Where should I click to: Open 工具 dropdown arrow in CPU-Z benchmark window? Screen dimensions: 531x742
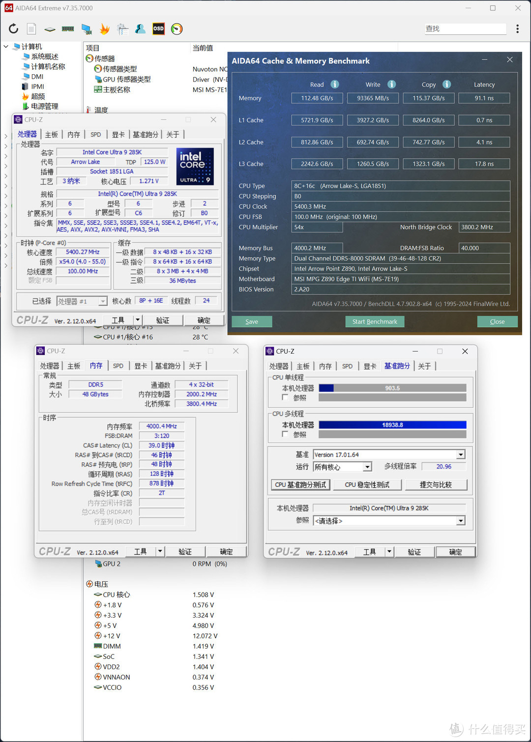(x=389, y=552)
